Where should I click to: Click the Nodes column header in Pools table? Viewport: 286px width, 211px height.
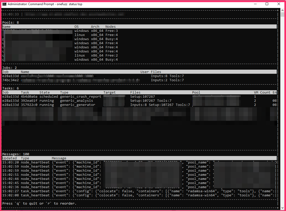(110, 26)
